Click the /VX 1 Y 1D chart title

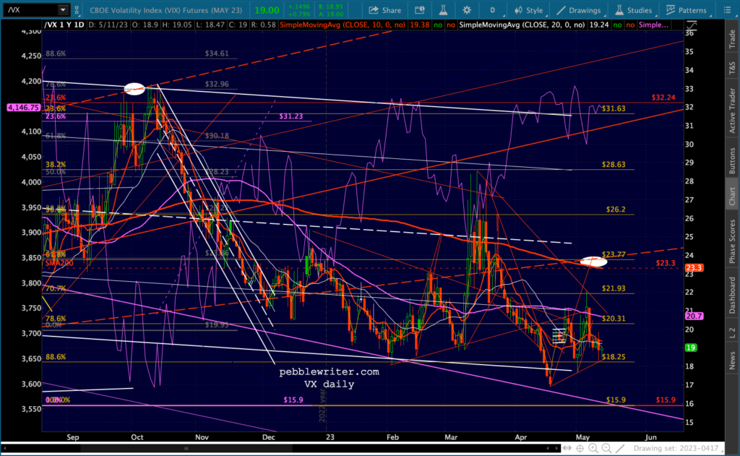(64, 25)
